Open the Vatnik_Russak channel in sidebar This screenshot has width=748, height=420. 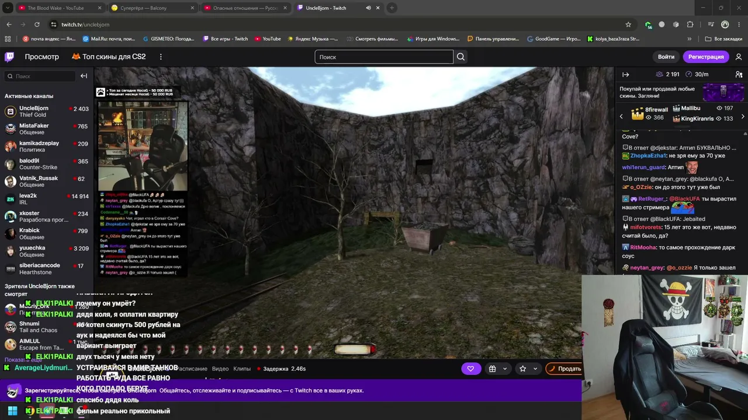(47, 181)
